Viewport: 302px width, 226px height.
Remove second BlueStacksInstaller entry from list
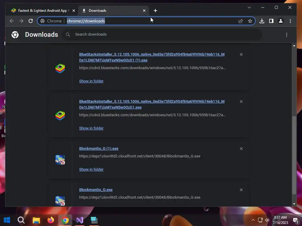pos(241,102)
